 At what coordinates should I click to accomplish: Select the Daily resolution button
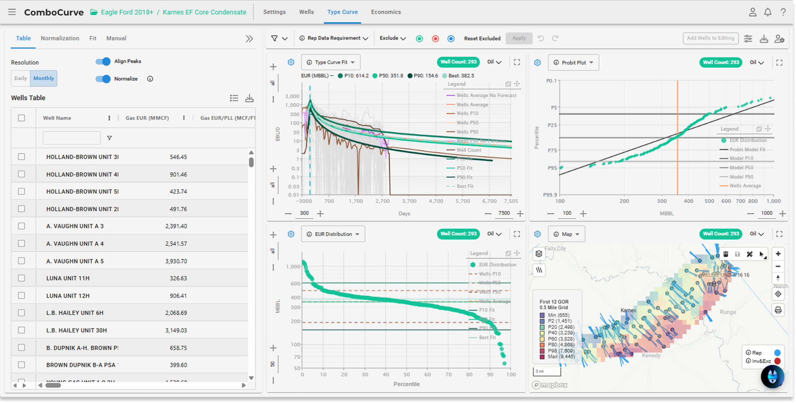point(21,78)
